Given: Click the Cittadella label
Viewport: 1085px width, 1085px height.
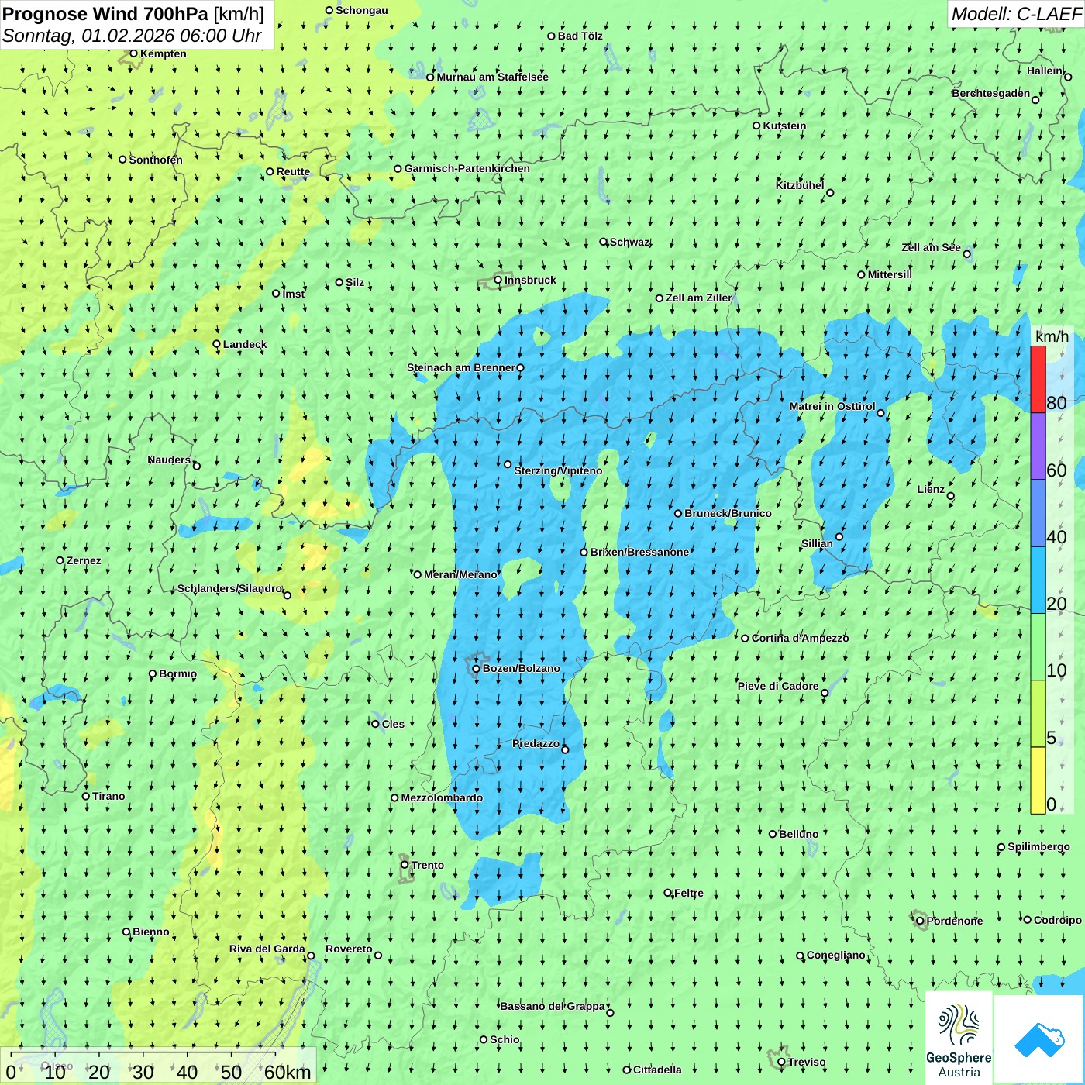Looking at the screenshot, I should (x=657, y=1069).
